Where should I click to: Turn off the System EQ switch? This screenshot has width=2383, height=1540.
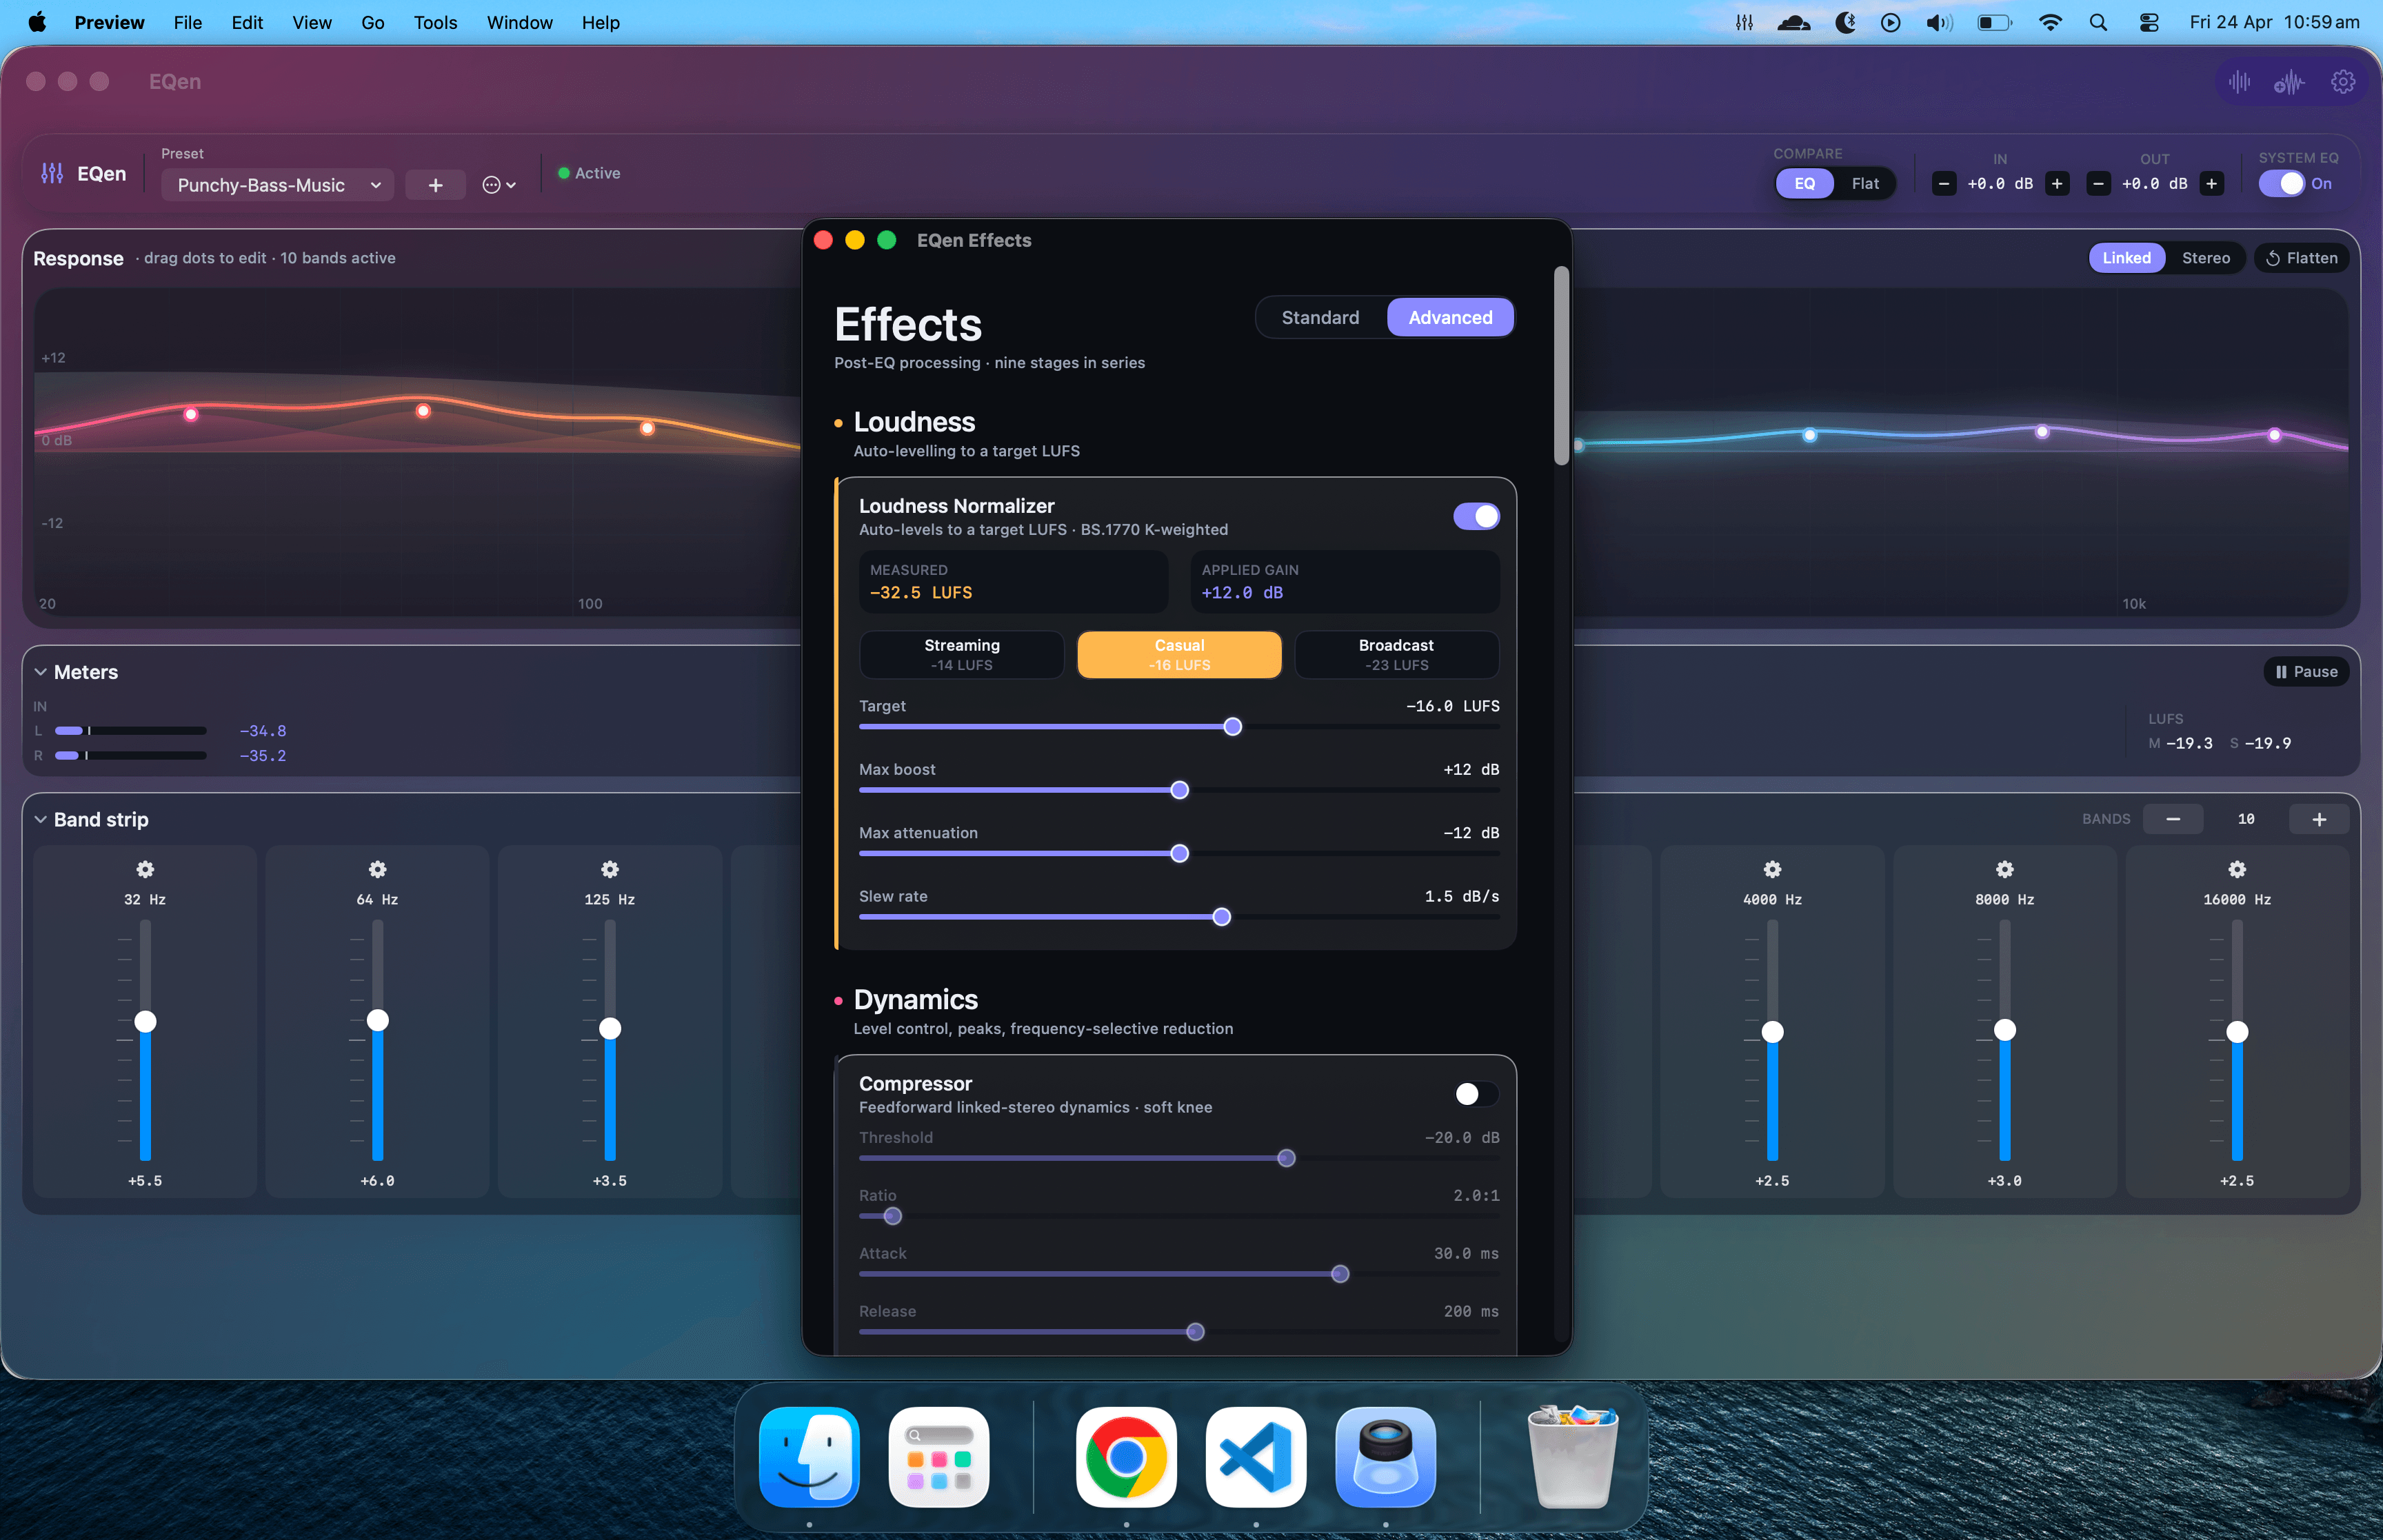point(2281,184)
